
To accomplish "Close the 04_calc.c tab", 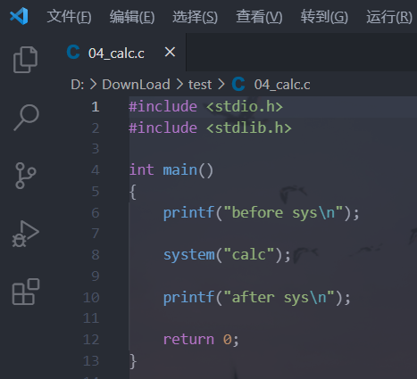I will click(170, 53).
